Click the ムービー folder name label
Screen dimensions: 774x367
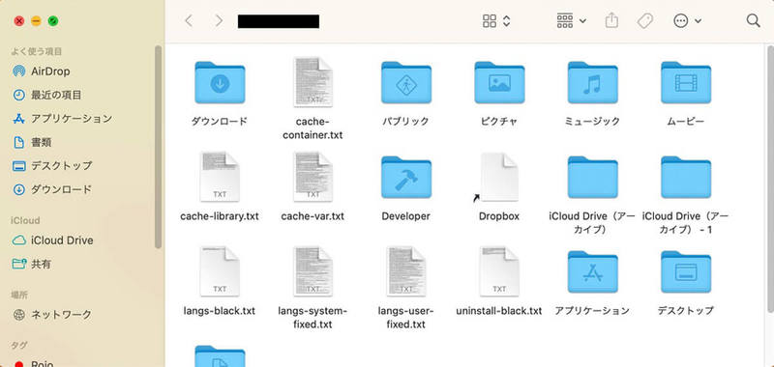pyautogui.click(x=686, y=121)
